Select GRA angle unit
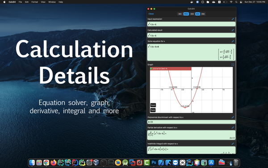The image size is (268, 168). click(203, 14)
